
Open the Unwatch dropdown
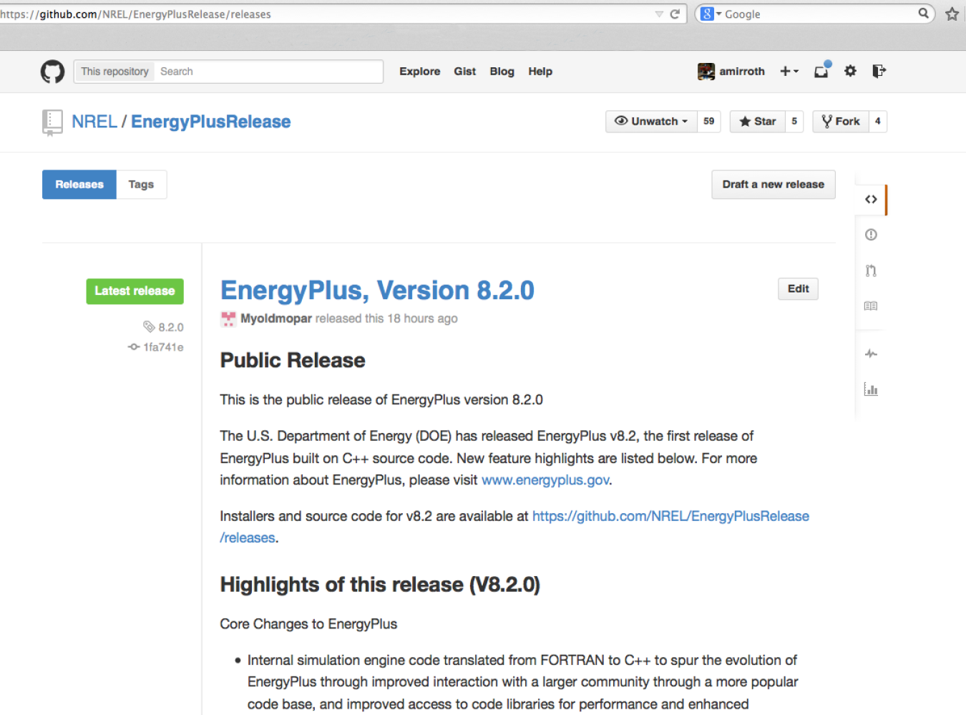651,122
